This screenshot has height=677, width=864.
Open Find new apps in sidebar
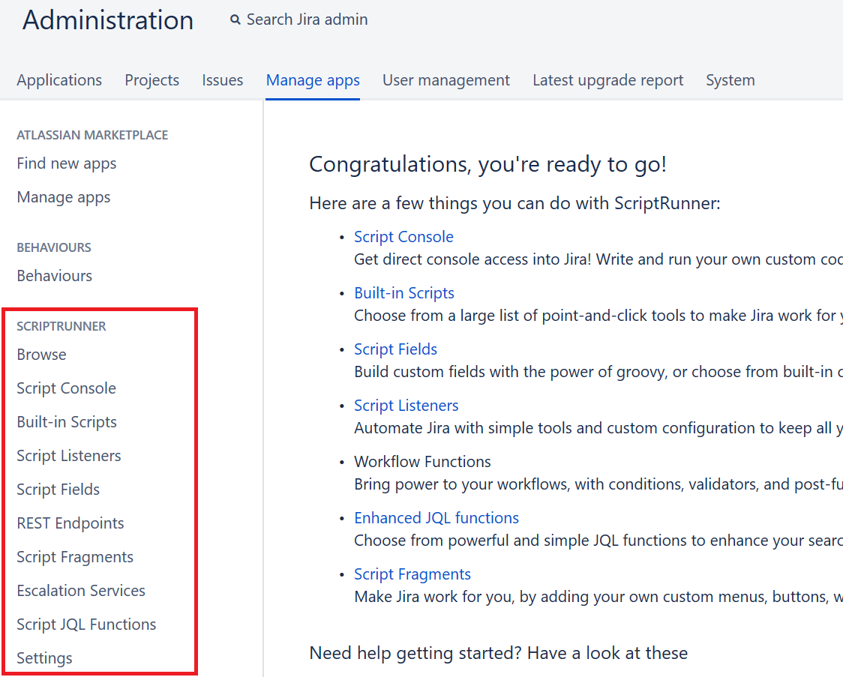67,163
